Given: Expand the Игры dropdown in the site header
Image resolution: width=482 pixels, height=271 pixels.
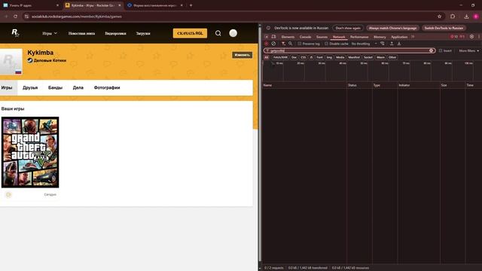Looking at the screenshot, I should (50, 33).
